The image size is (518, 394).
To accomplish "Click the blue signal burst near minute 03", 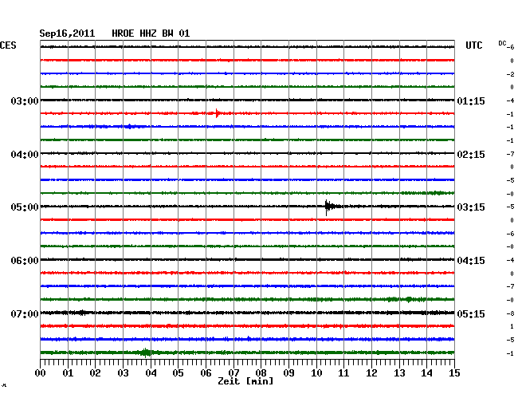I will pyautogui.click(x=129, y=126).
